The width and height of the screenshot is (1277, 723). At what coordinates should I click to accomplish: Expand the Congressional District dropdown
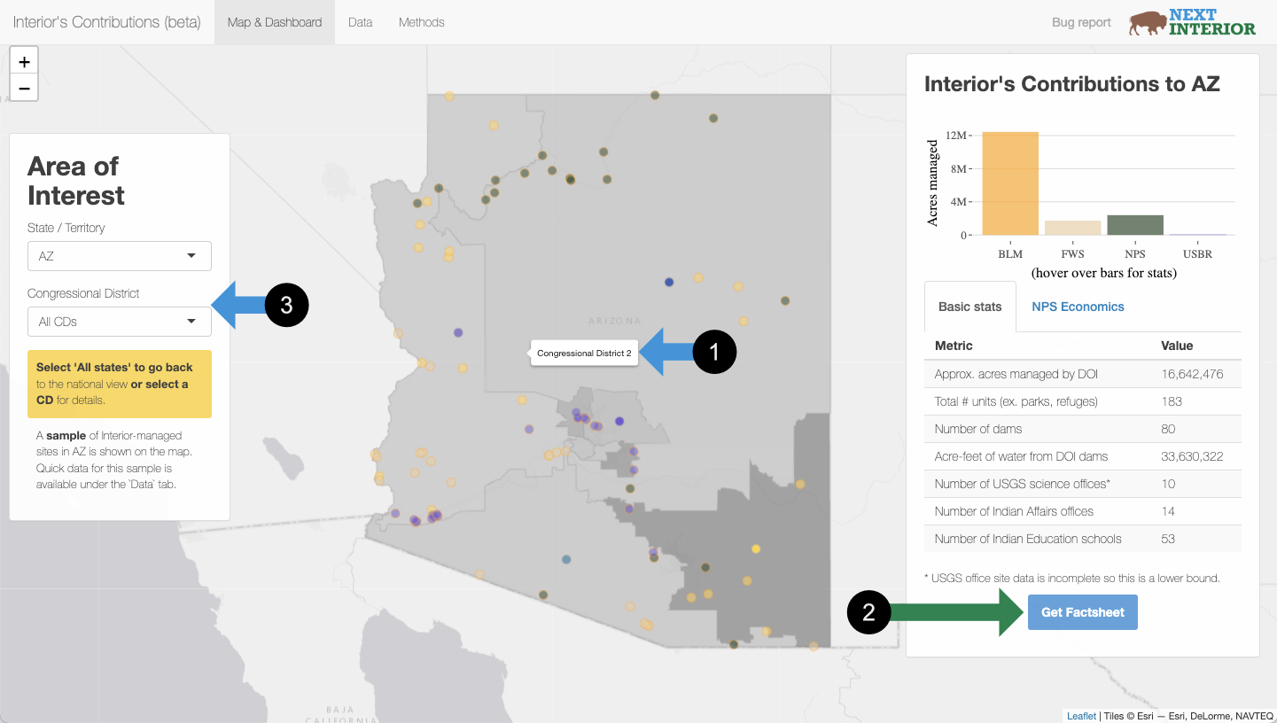pos(119,321)
